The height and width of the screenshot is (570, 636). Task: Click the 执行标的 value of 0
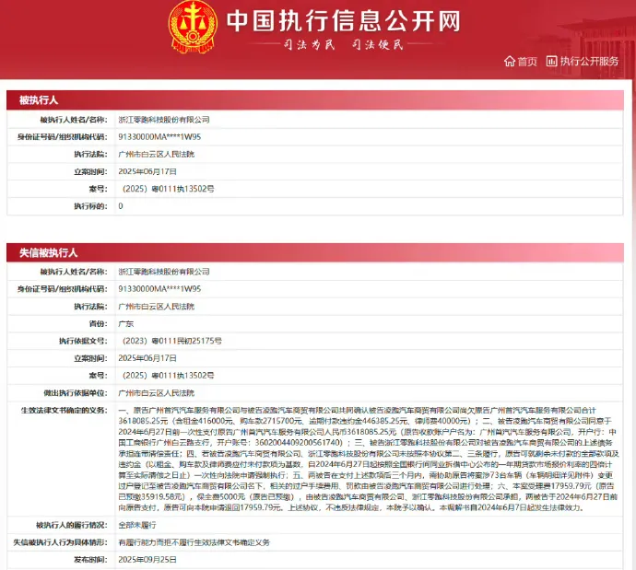pyautogui.click(x=121, y=206)
